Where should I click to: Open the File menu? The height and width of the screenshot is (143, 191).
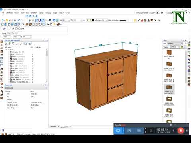pos(3,13)
